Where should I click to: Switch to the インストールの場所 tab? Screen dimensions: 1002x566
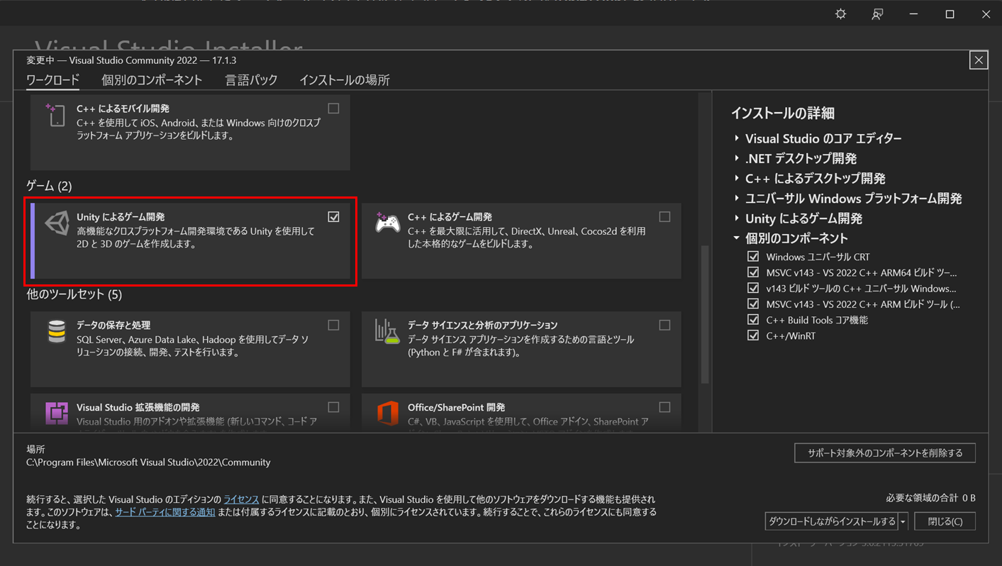tap(345, 80)
